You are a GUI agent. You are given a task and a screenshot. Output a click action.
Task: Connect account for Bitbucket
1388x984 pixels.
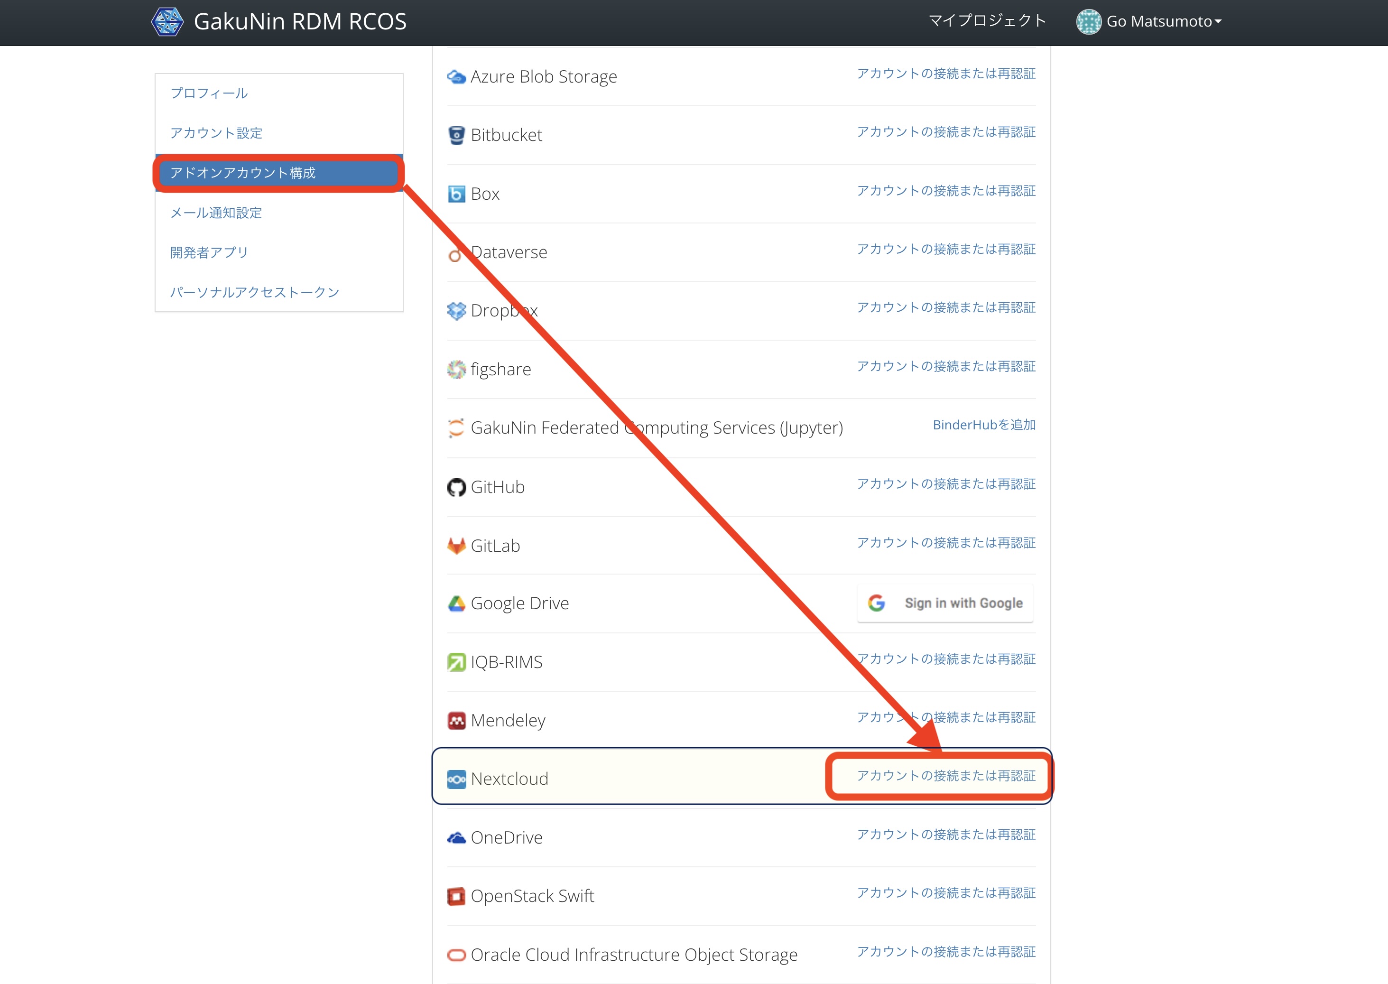(x=946, y=132)
